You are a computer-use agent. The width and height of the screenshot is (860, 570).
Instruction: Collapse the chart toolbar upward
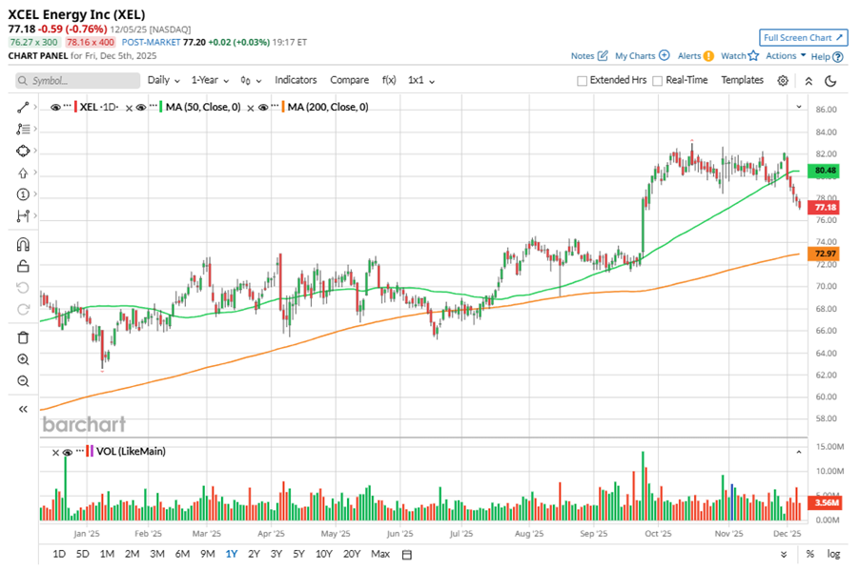pyautogui.click(x=809, y=81)
